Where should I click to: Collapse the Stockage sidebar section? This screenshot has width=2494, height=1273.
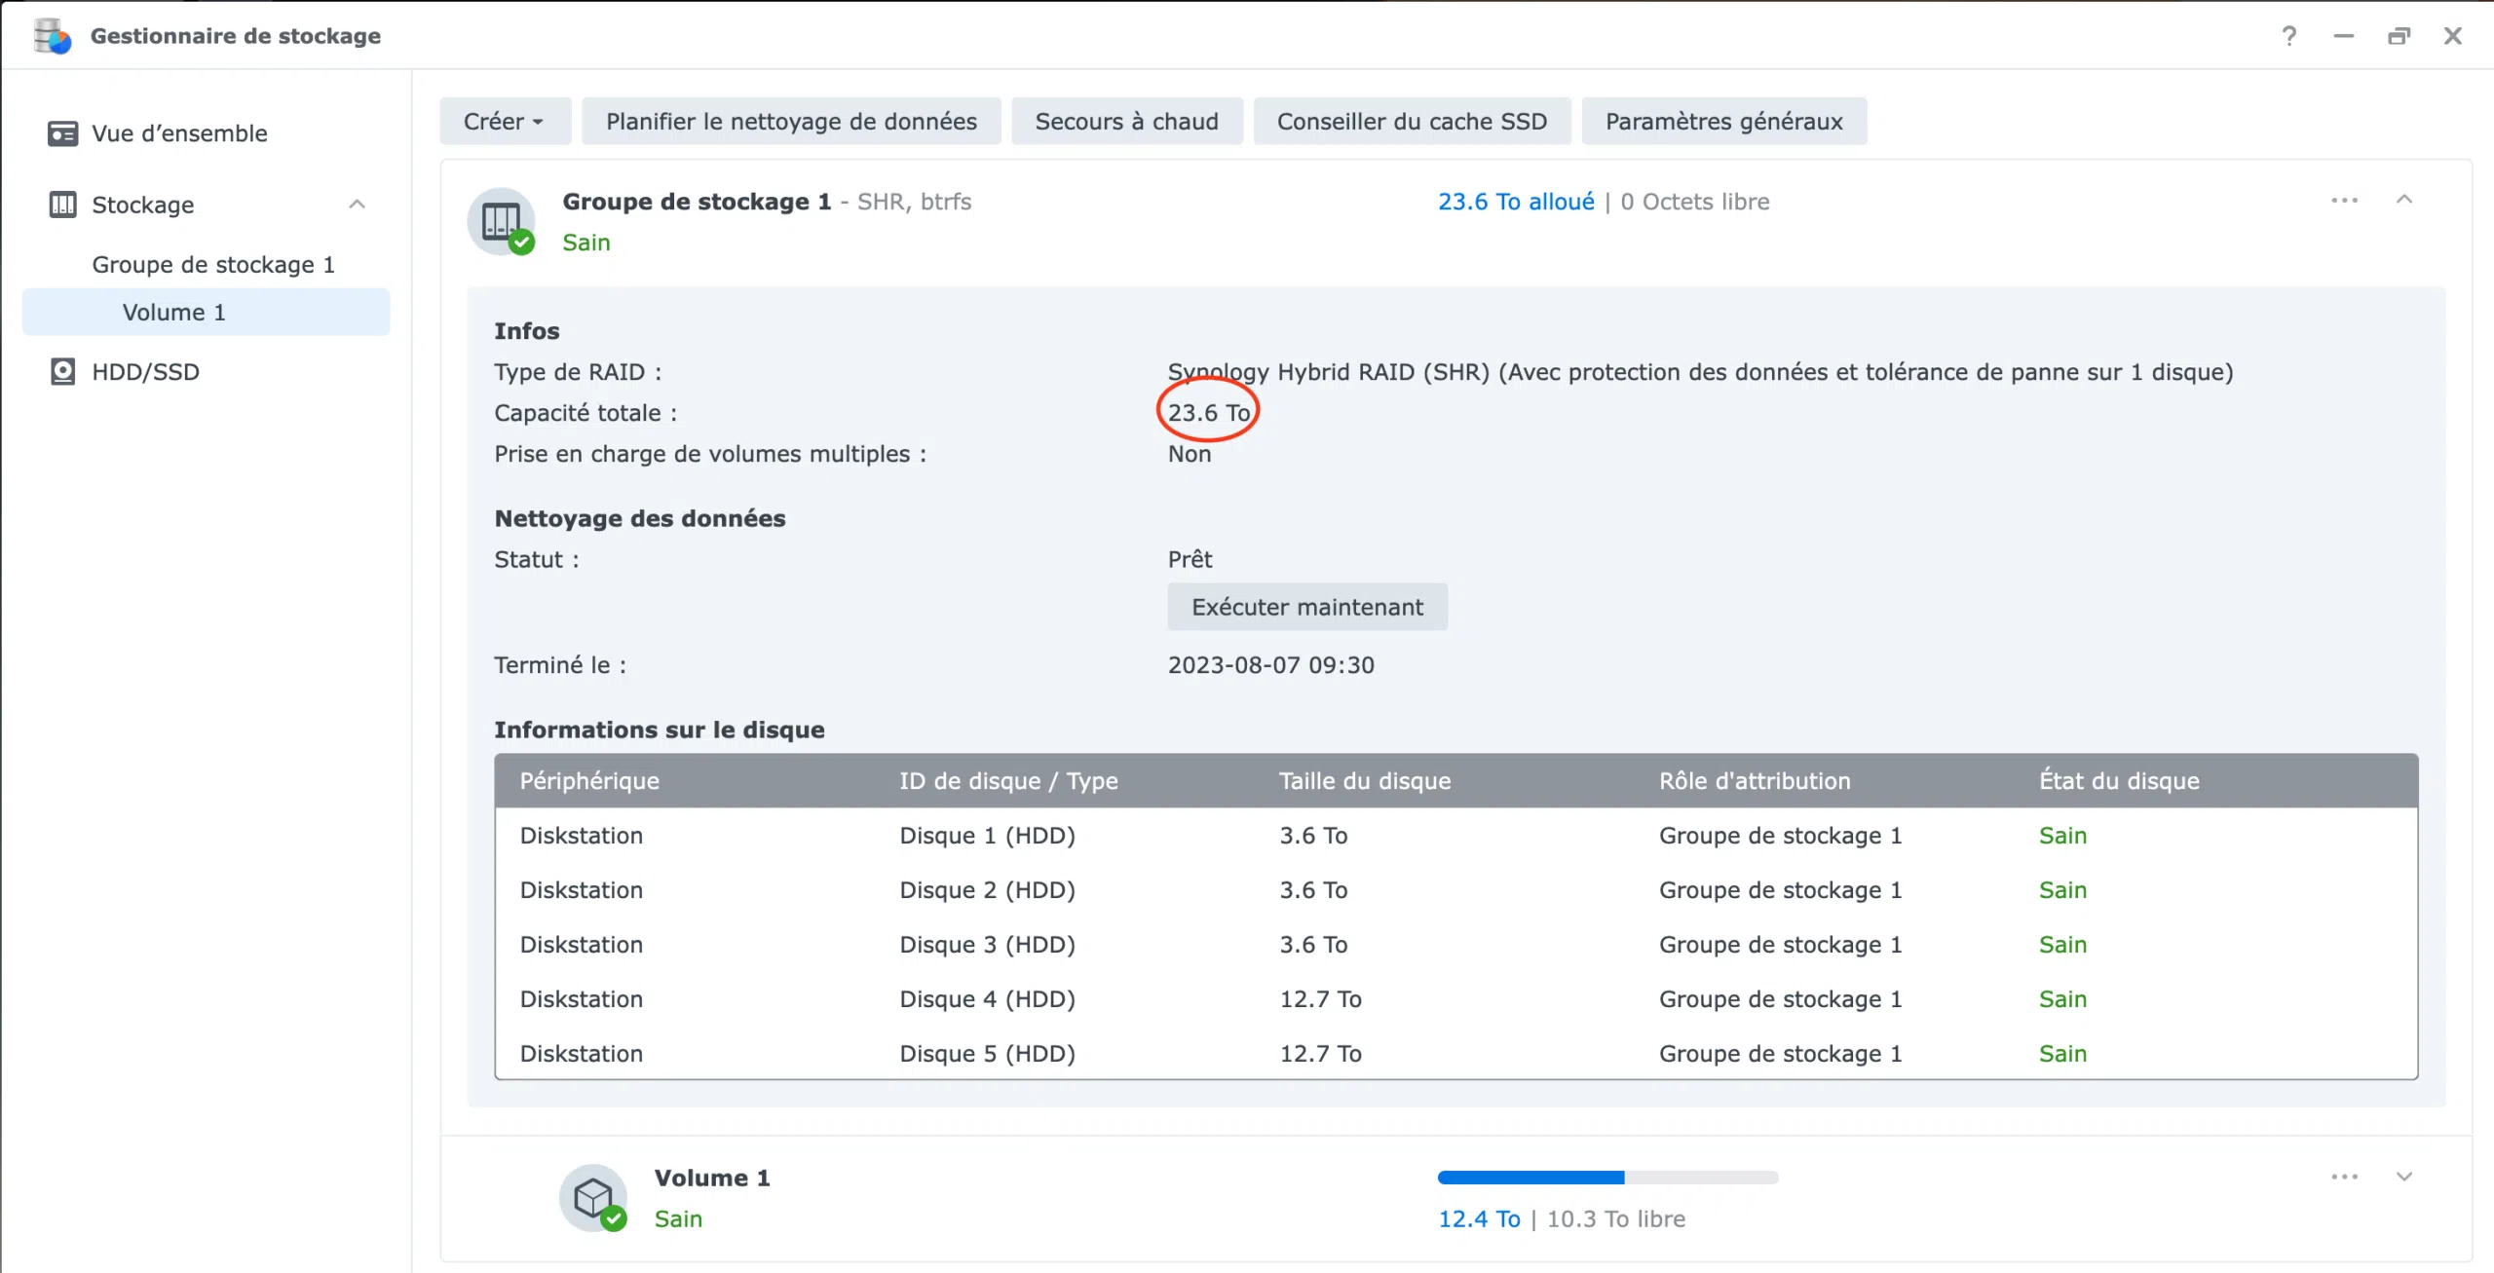point(357,205)
